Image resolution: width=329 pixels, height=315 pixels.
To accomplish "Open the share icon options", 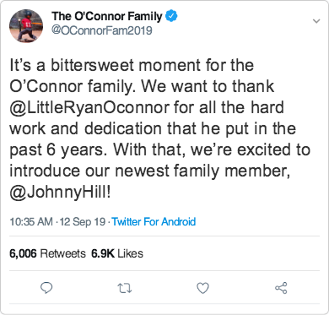I will (x=281, y=288).
